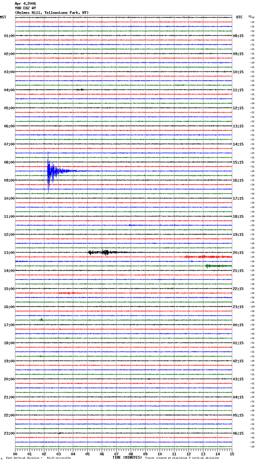Click the 02:00 MST time label

pyautogui.click(x=9, y=54)
